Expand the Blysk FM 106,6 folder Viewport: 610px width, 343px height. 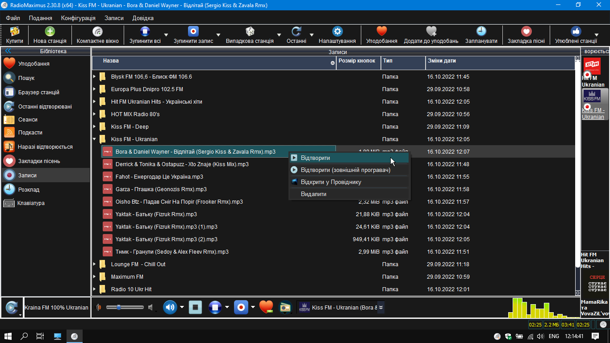point(94,76)
